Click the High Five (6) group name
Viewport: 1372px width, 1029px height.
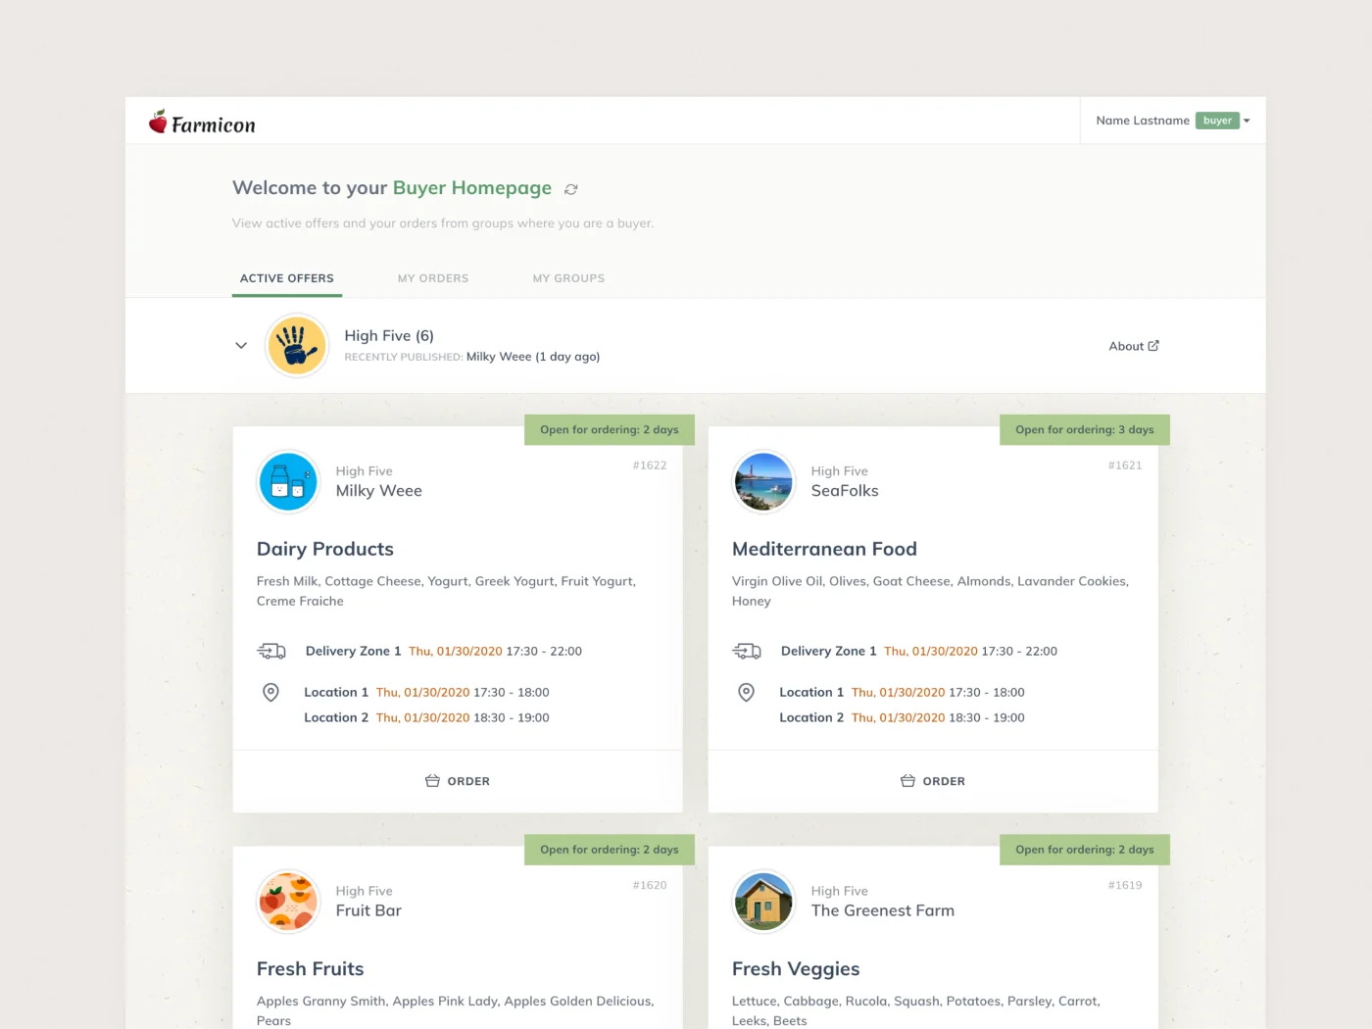point(389,335)
